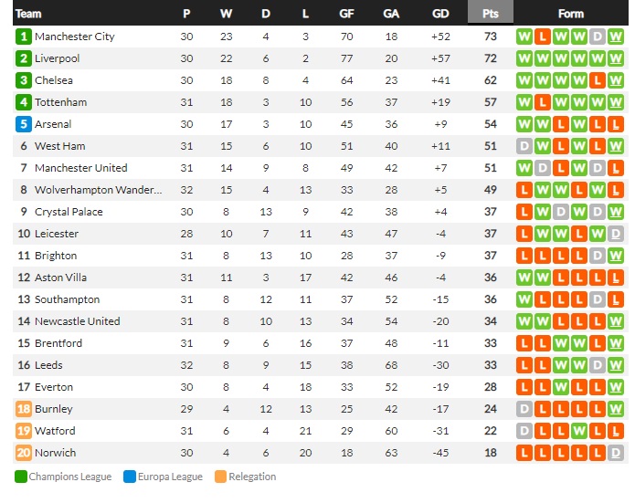The image size is (635, 503).
Task: Click the Team column header
Action: pyautogui.click(x=28, y=14)
